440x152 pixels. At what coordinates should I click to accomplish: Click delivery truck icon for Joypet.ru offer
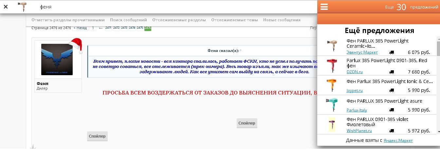392,91
